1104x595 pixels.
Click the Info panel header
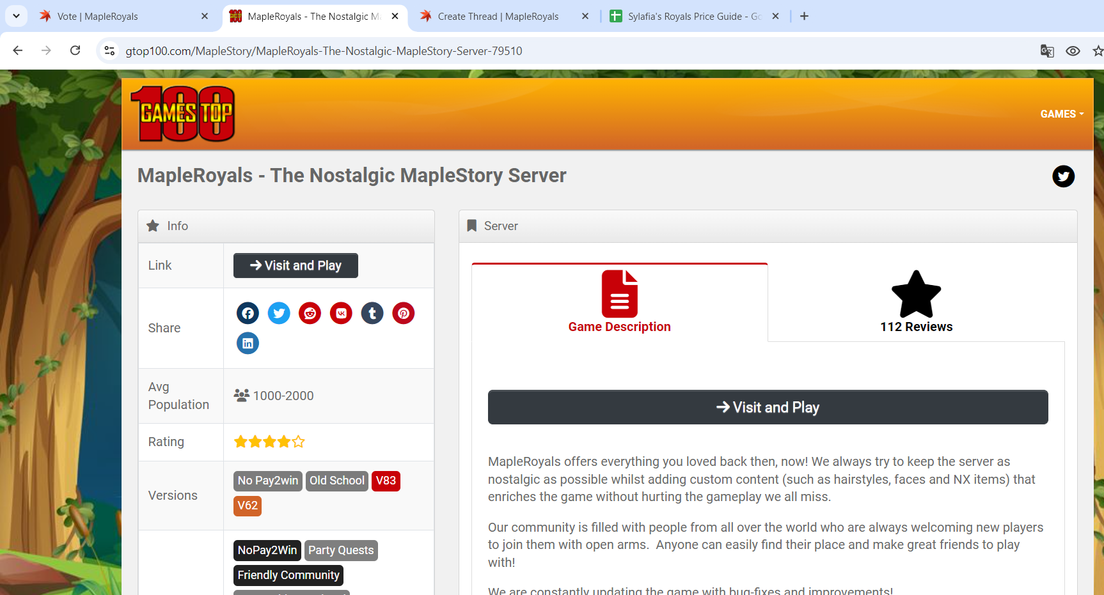pos(286,226)
